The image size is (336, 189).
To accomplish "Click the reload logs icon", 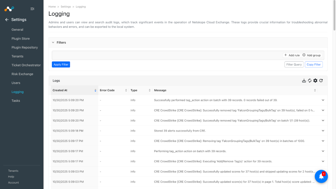I will coord(321,81).
